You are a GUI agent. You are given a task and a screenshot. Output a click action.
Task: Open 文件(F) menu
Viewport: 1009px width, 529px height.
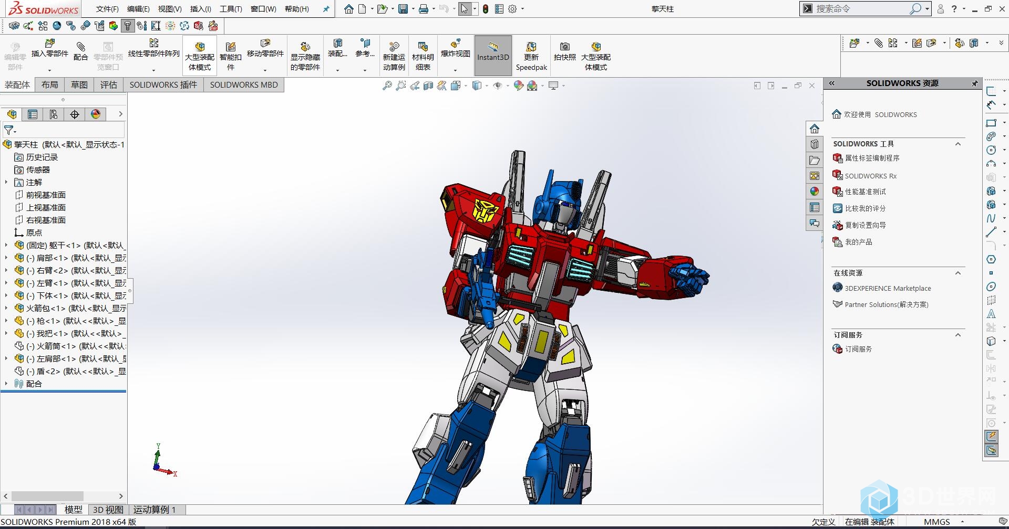(108, 9)
